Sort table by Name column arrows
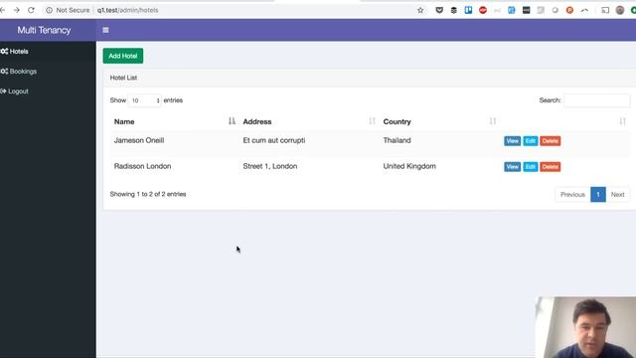Screen dimensions: 636x358 pyautogui.click(x=232, y=121)
